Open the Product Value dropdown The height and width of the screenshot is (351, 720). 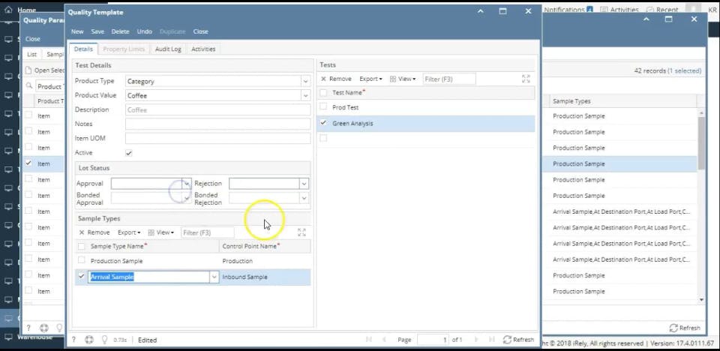(306, 95)
